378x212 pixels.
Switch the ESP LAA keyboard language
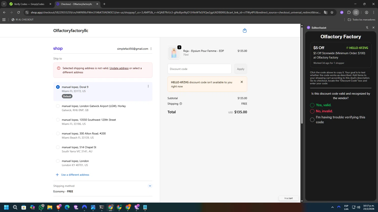click(346, 207)
